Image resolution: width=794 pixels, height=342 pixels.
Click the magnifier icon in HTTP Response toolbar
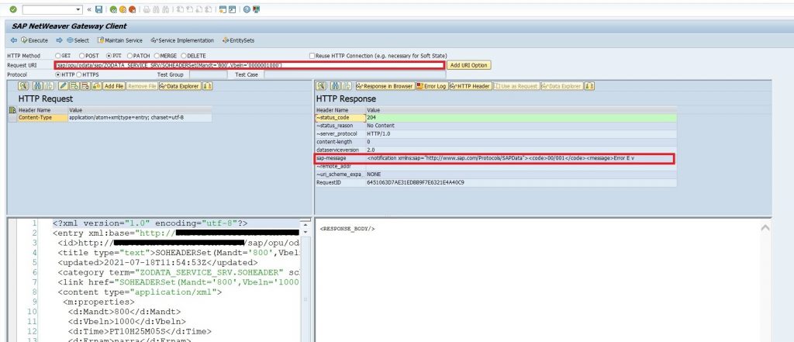(321, 86)
